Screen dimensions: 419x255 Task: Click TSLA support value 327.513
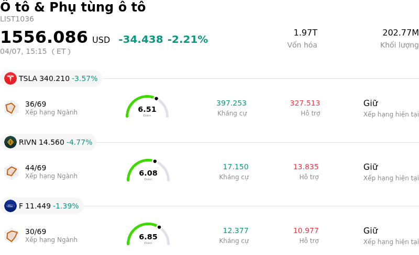pyautogui.click(x=305, y=103)
